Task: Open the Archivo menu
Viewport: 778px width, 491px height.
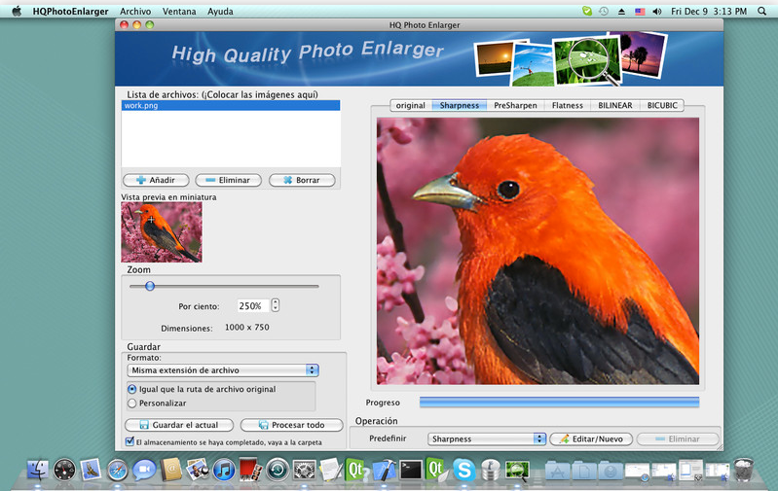Action: click(x=135, y=11)
